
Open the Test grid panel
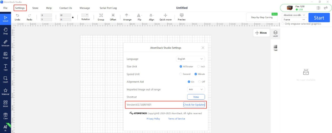(x=275, y=48)
